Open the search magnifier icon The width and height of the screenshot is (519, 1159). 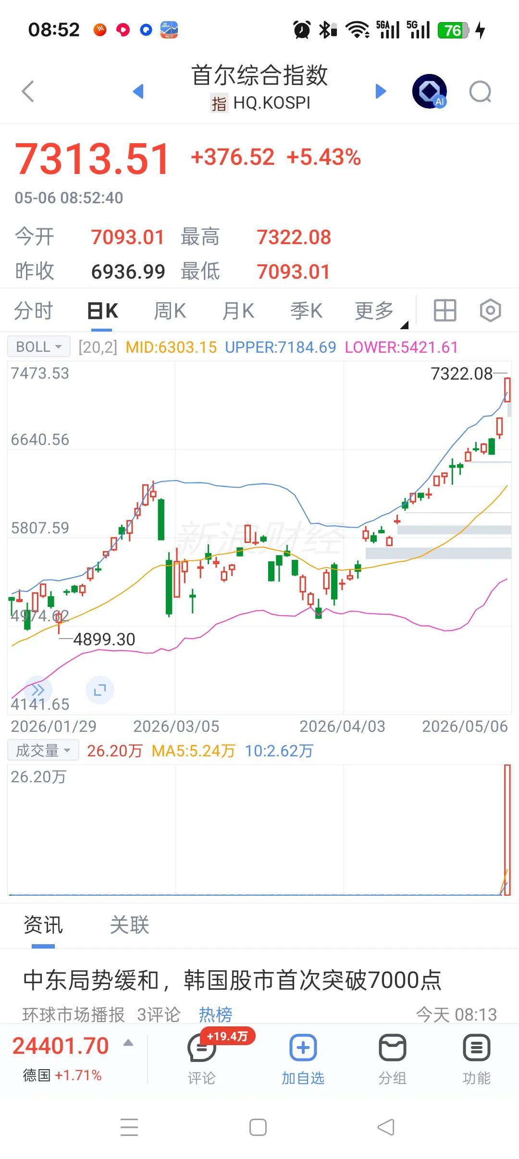click(x=481, y=91)
